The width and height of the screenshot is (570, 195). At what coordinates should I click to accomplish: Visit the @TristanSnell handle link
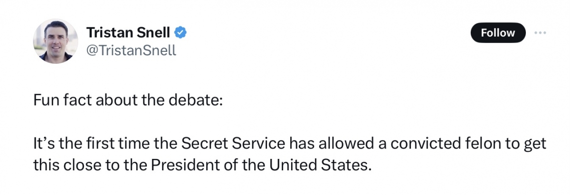(x=131, y=50)
